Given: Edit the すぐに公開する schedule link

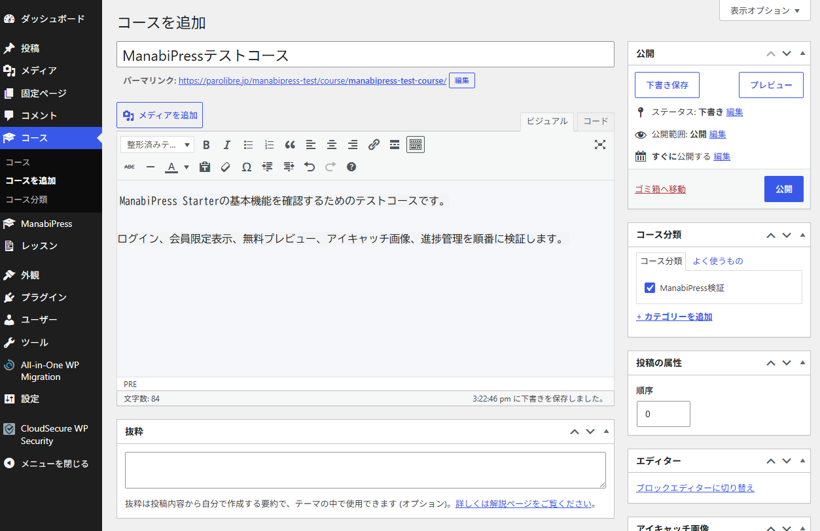Looking at the screenshot, I should pos(722,156).
